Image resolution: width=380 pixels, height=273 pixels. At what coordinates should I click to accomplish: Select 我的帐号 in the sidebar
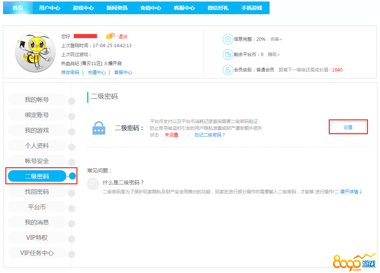tap(37, 99)
